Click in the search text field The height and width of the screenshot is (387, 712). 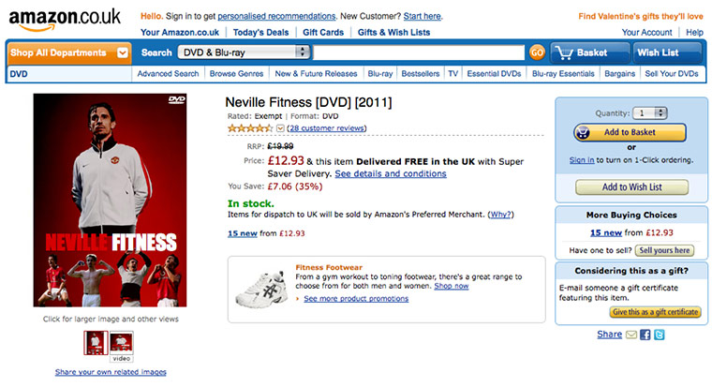click(430, 52)
